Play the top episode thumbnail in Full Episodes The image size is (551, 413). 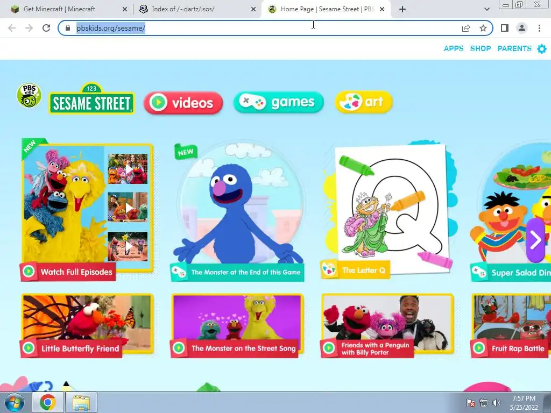pos(128,169)
